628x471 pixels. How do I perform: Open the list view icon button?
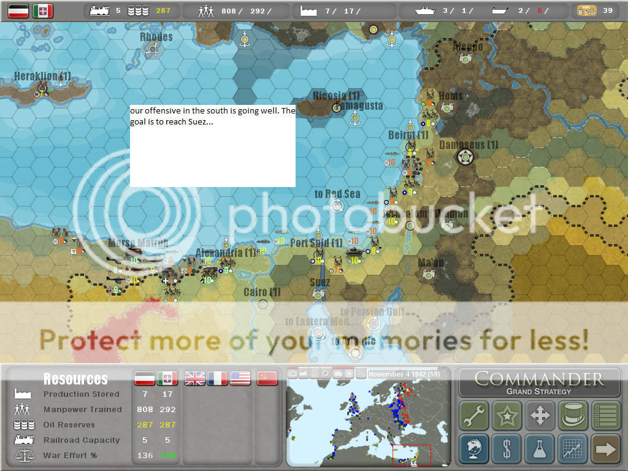pos(606,416)
